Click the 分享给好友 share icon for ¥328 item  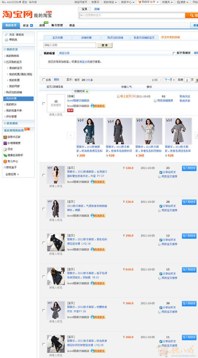tap(160, 172)
